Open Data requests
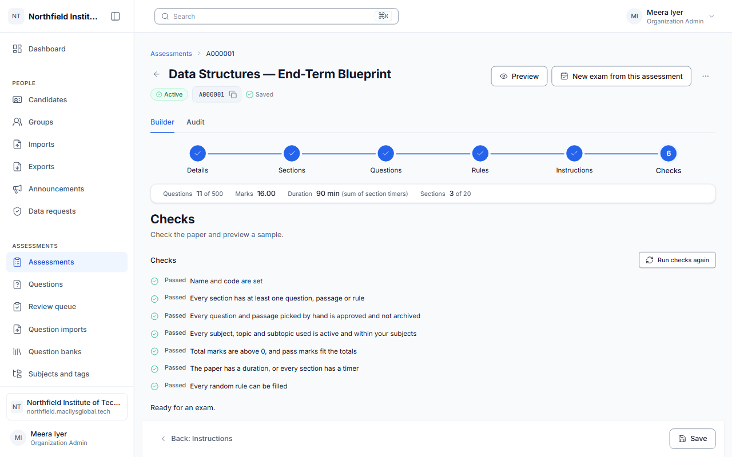732x457 pixels. tap(67, 211)
